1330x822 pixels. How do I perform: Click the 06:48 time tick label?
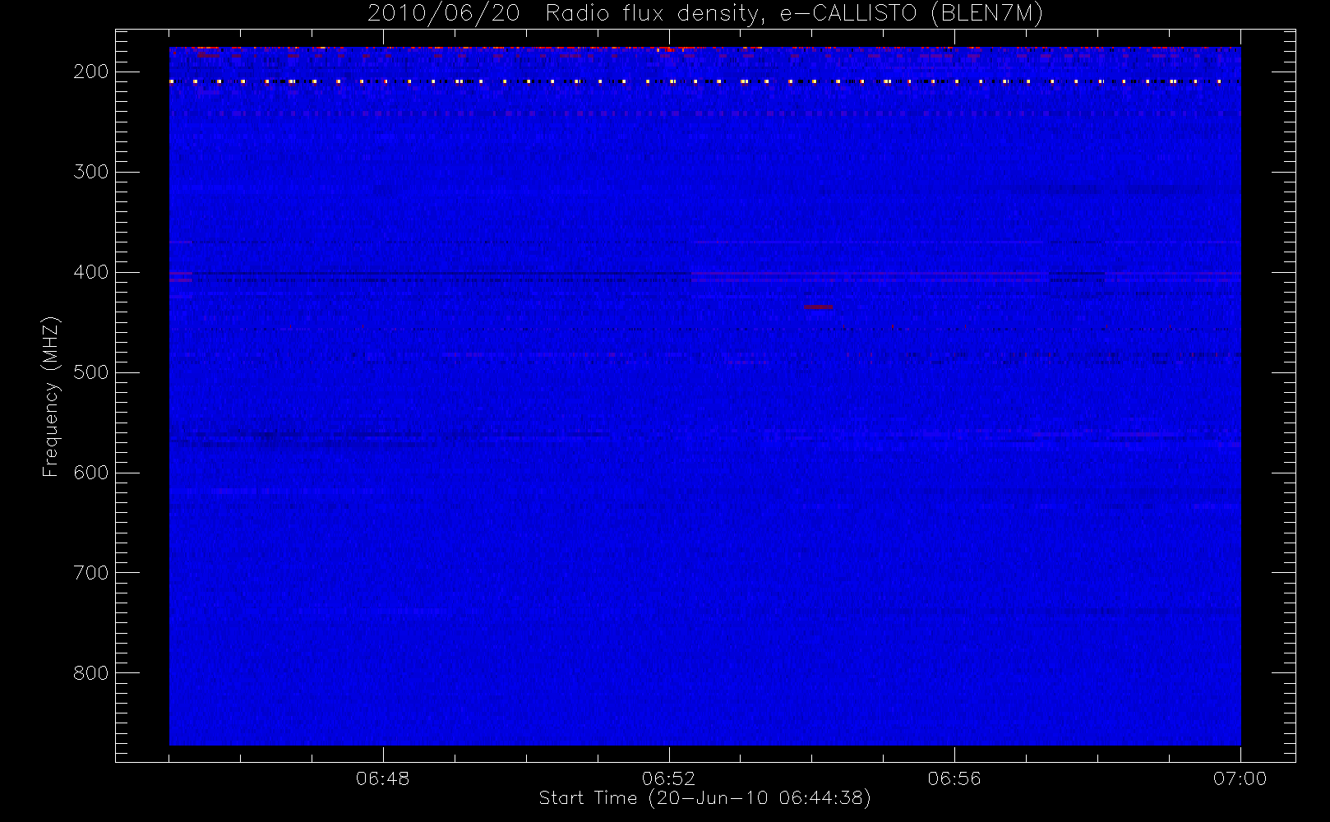(x=383, y=778)
